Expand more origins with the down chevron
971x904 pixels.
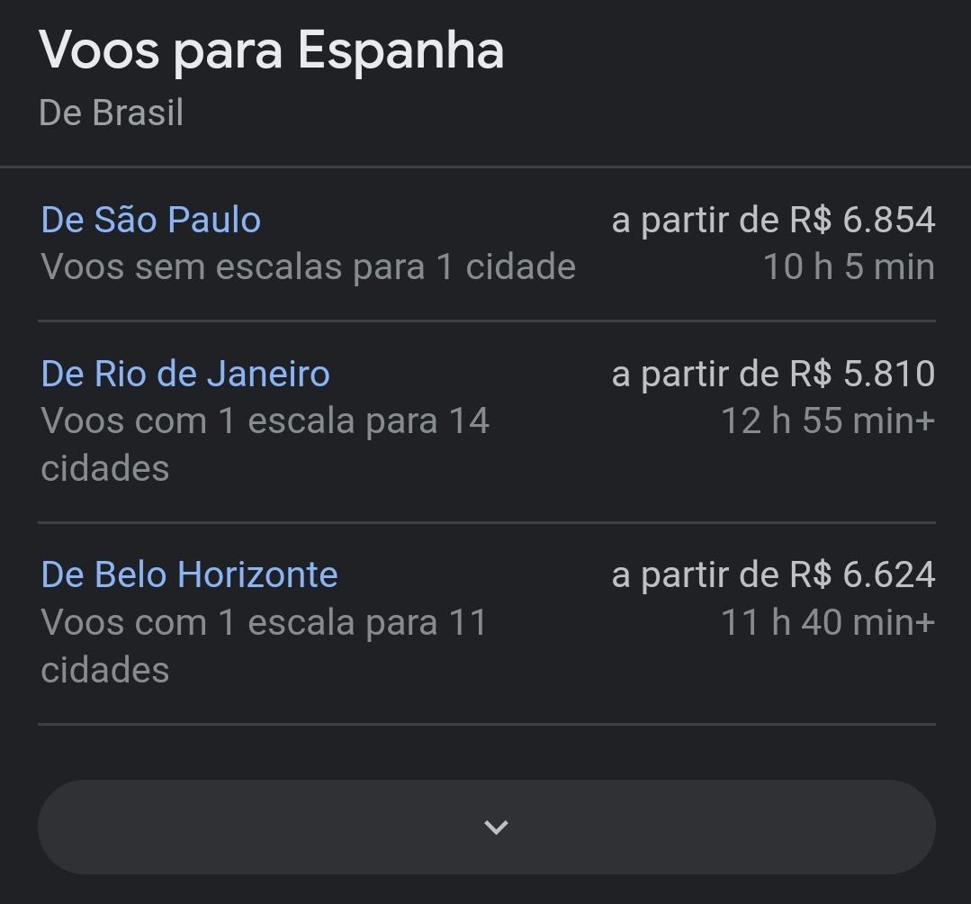pyautogui.click(x=496, y=827)
